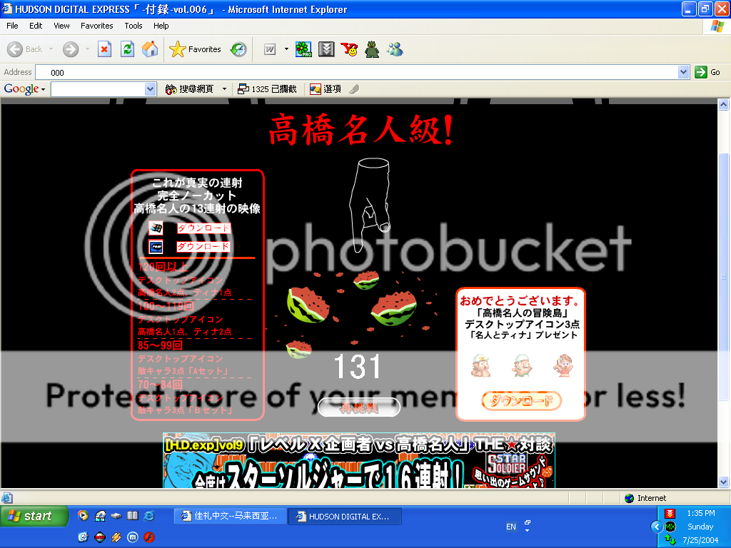Go to the browser Home page
The image size is (731, 548).
(150, 49)
